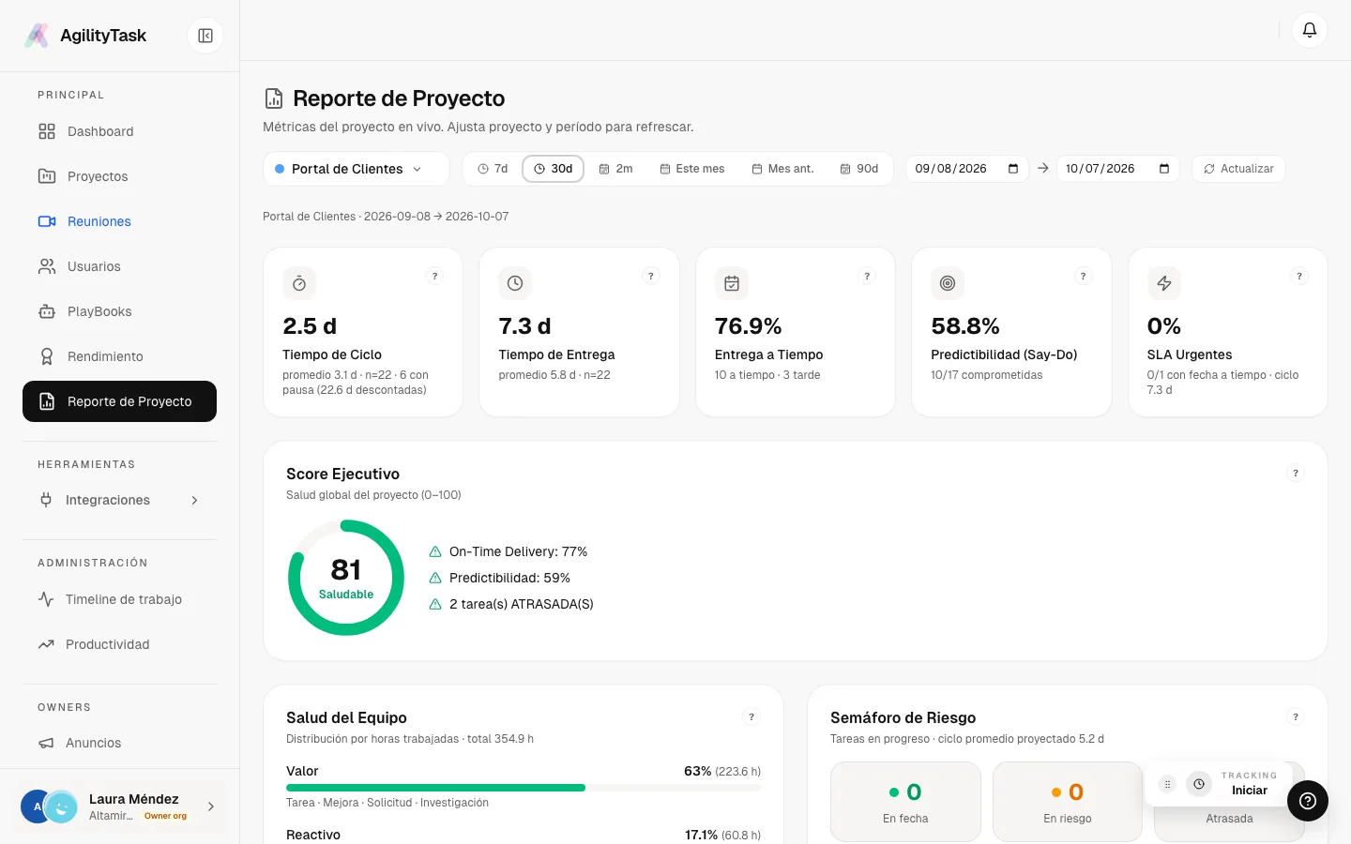The height and width of the screenshot is (844, 1351).
Task: Open Timeline de trabajo
Action: pos(119,599)
